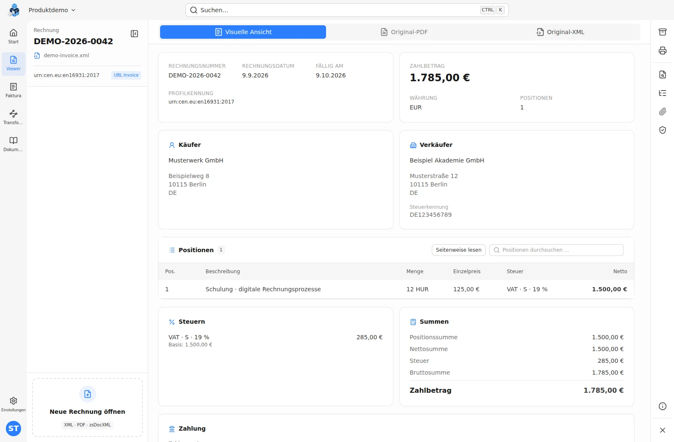The height and width of the screenshot is (442, 674).
Task: Click the Beispiel Akademie GmbH seller name
Action: coord(447,160)
